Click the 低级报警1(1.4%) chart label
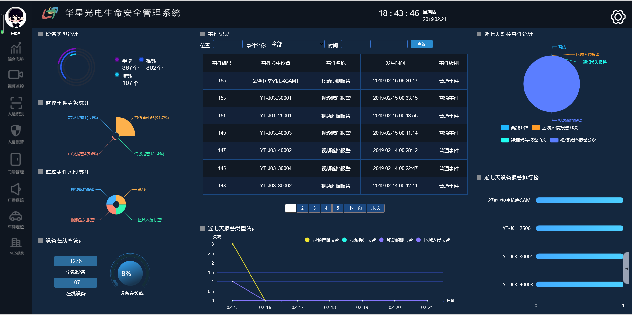Image resolution: width=632 pixels, height=315 pixels. (149, 154)
